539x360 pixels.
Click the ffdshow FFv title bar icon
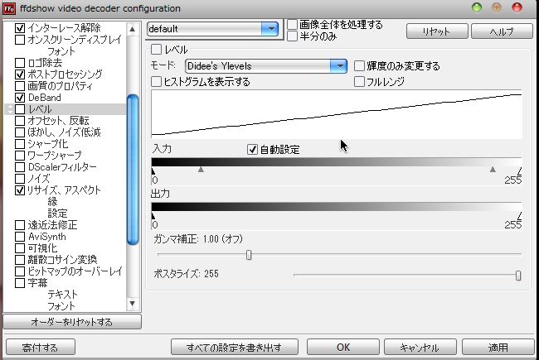pos(8,8)
